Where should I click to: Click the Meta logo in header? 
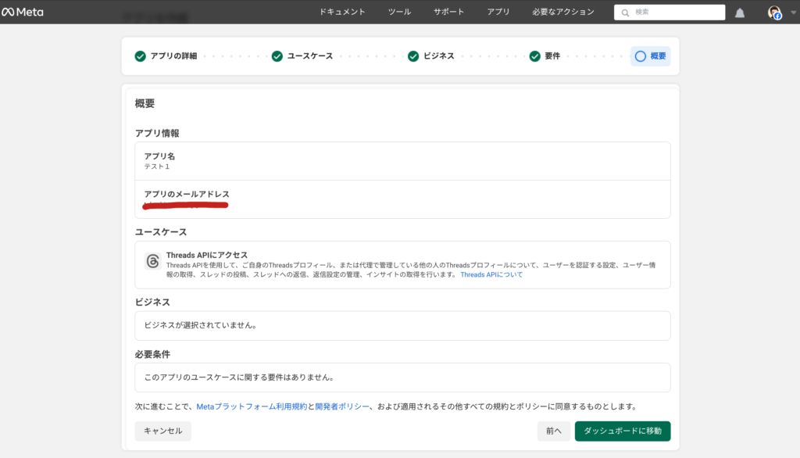coord(23,13)
